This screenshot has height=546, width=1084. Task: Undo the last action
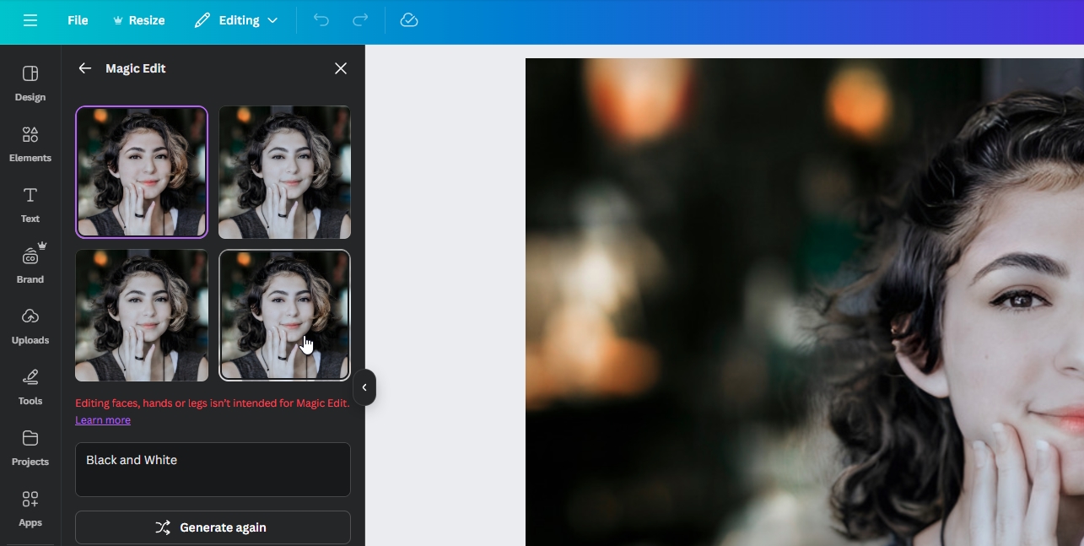321,19
